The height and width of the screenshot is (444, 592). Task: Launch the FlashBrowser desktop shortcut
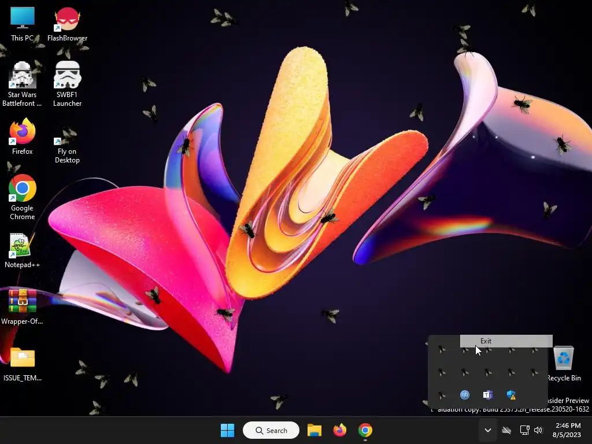pos(67,24)
